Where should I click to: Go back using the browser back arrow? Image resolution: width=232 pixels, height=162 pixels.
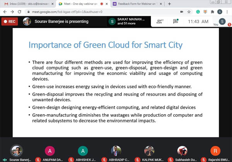coord(5,12)
